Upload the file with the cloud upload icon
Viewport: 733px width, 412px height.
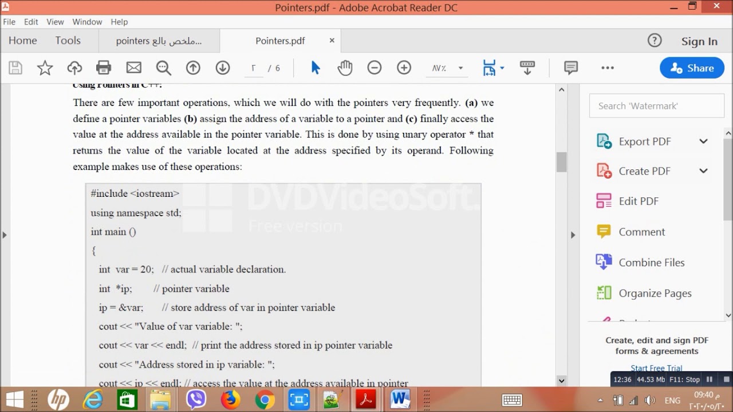pyautogui.click(x=74, y=68)
